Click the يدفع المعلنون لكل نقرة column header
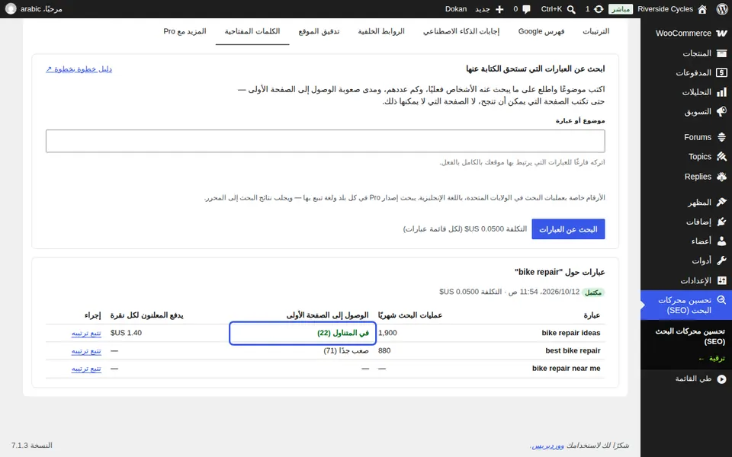This screenshot has height=457, width=732. click(146, 315)
